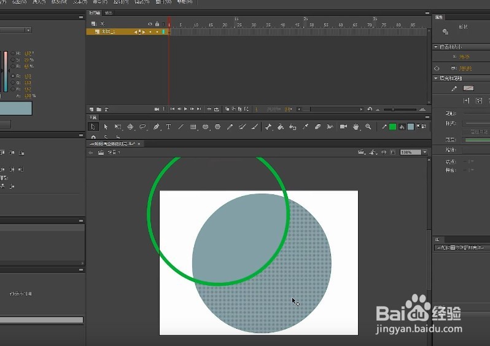Collapse the Position and Size section
490x346 pixels.
436,47
